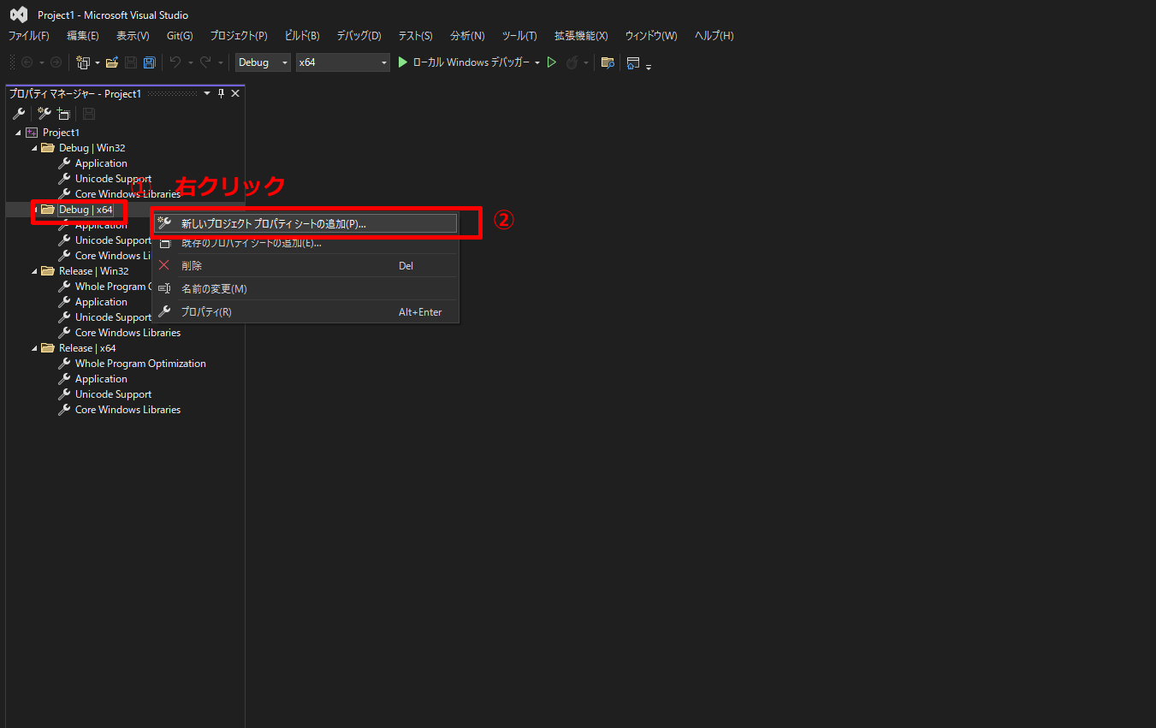Close the プロパティ マネージャー panel
Screen dimensions: 1156x728
click(235, 93)
